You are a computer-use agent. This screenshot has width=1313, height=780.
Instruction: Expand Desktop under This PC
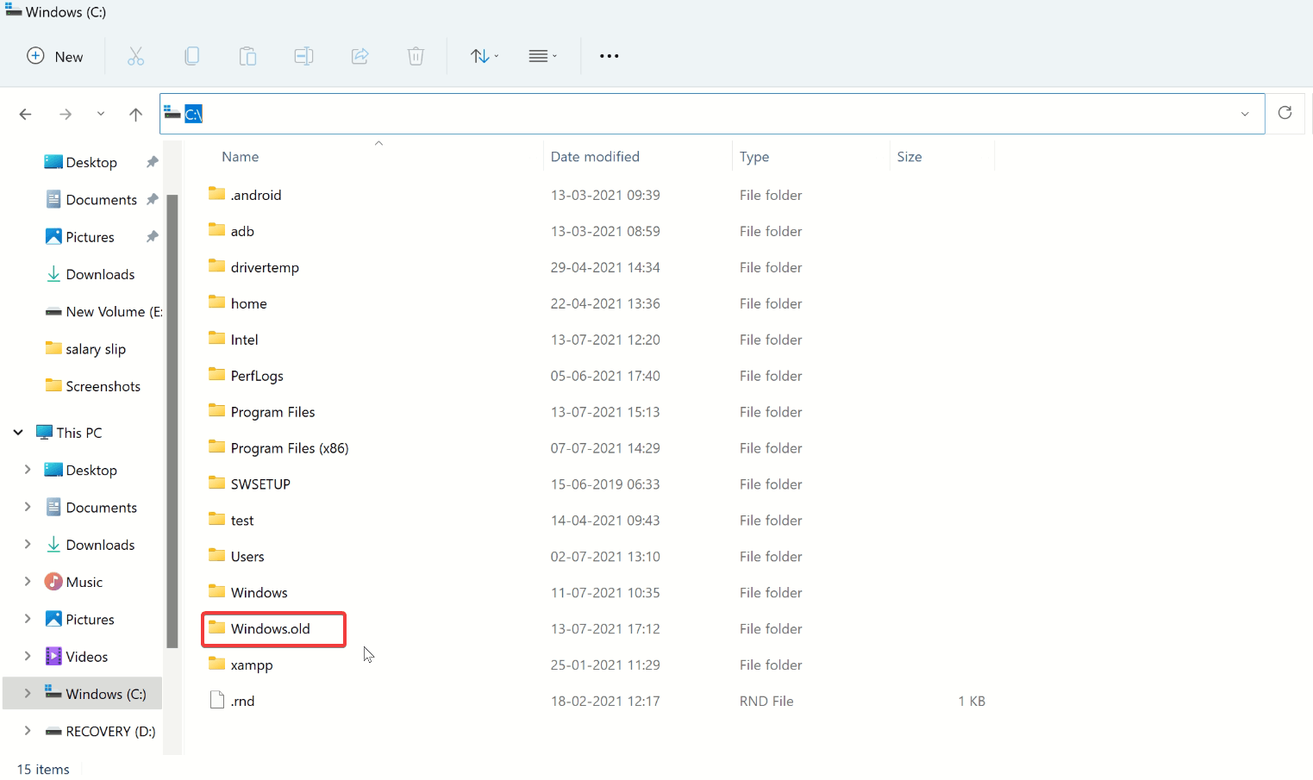(x=28, y=470)
